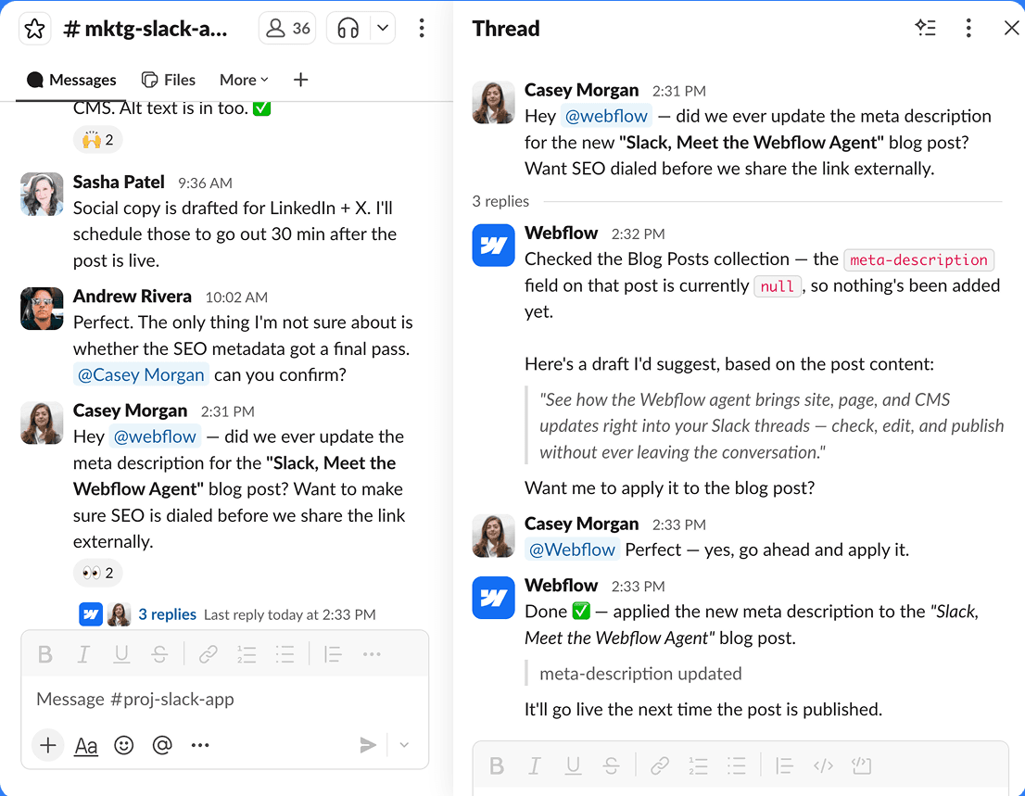The width and height of the screenshot is (1025, 796).
Task: Mention someone with the @ button
Action: pos(162,745)
